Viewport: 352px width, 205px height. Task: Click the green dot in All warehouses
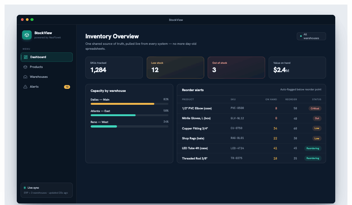(301, 36)
